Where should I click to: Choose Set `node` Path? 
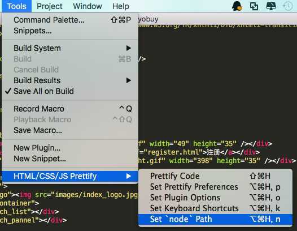tap(215, 219)
